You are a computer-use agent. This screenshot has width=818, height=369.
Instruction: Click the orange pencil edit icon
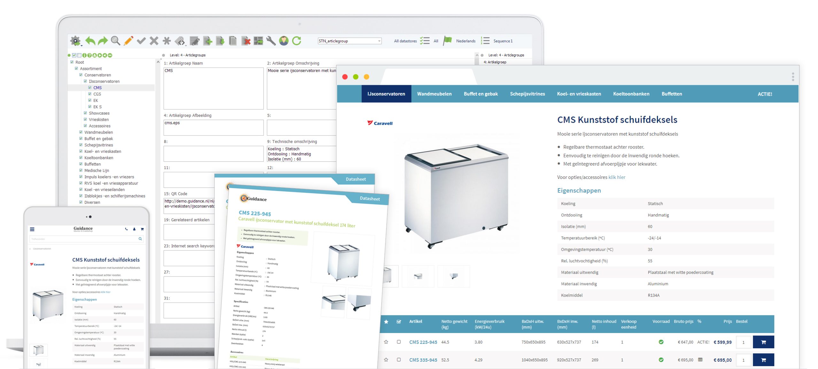(x=128, y=41)
